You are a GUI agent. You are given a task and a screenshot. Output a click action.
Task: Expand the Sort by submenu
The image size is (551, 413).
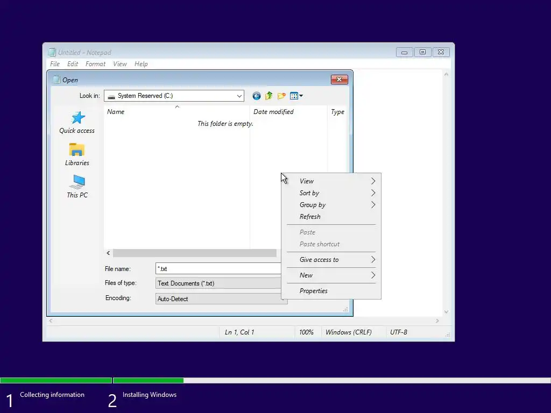coord(331,193)
